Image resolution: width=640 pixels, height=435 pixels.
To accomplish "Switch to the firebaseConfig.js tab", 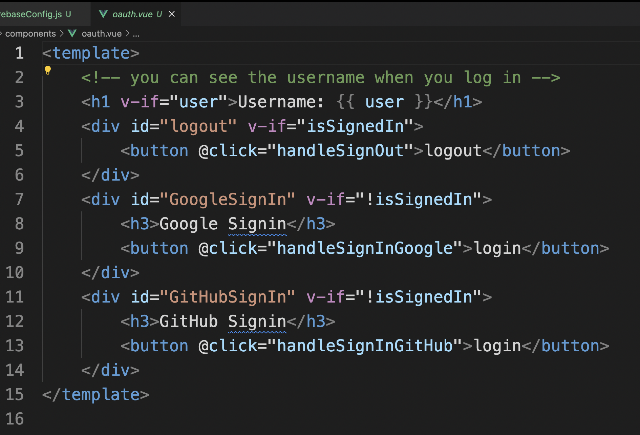I will [x=36, y=14].
